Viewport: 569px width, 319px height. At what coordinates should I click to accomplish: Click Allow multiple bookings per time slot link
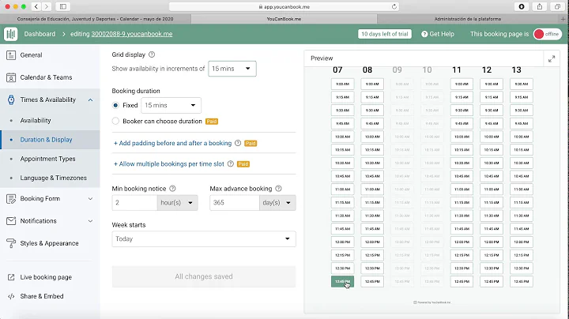coord(169,164)
